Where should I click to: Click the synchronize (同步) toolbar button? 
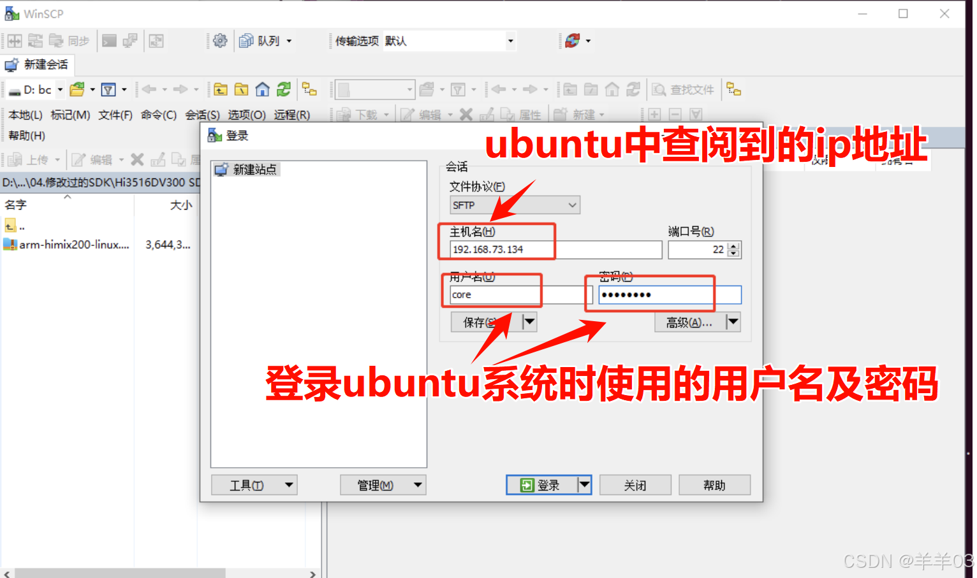[70, 41]
